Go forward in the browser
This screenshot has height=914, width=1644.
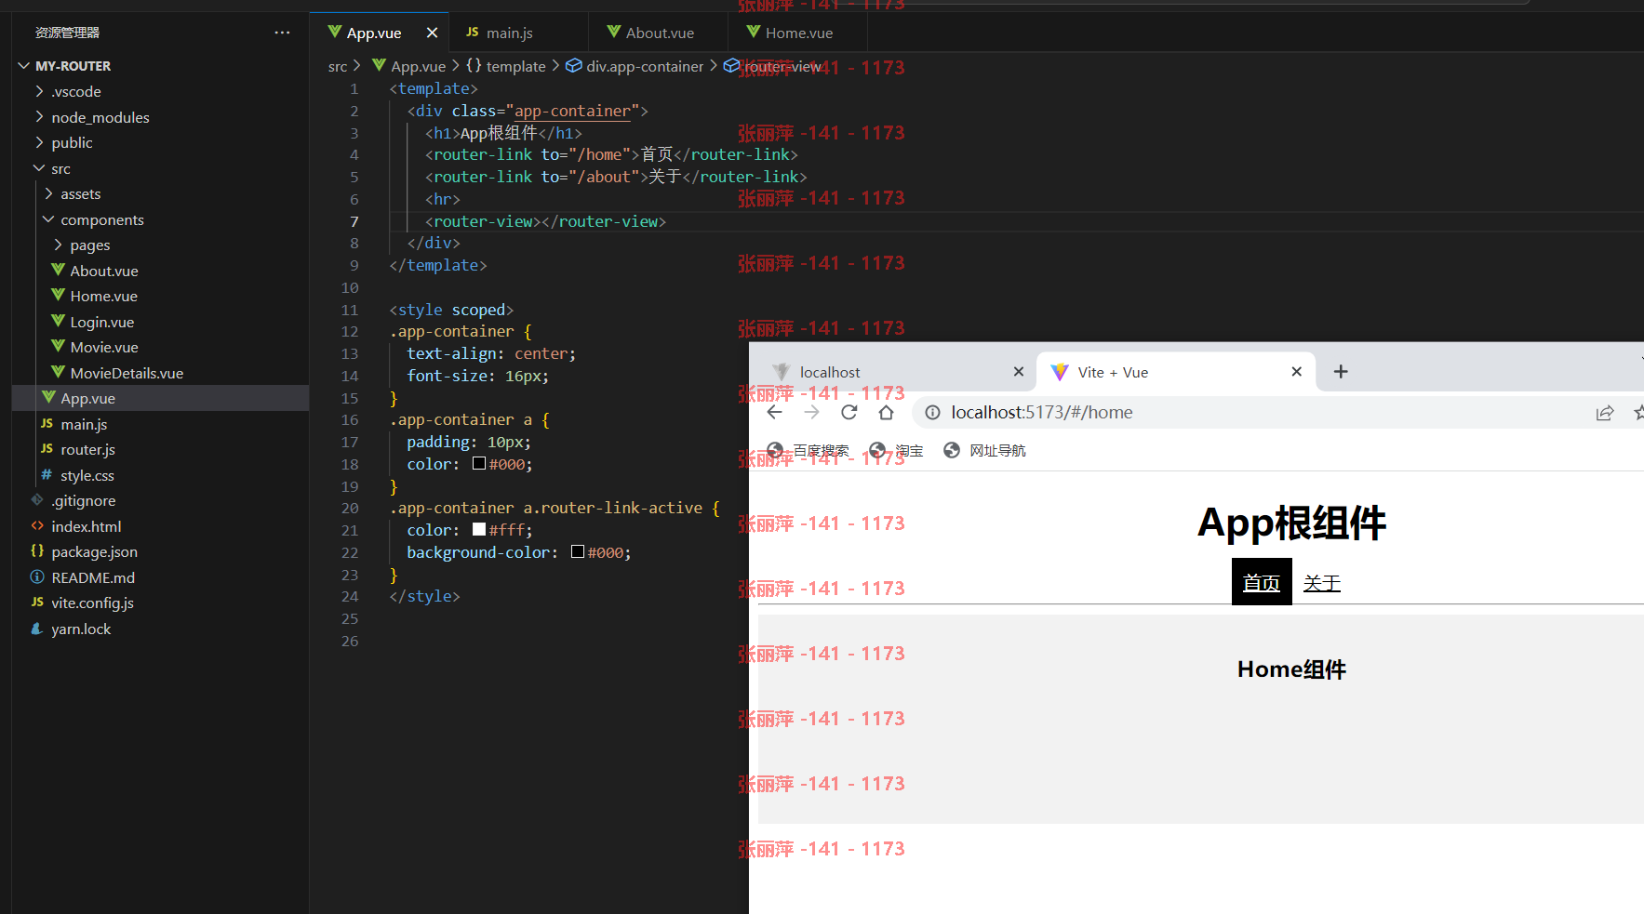point(811,412)
